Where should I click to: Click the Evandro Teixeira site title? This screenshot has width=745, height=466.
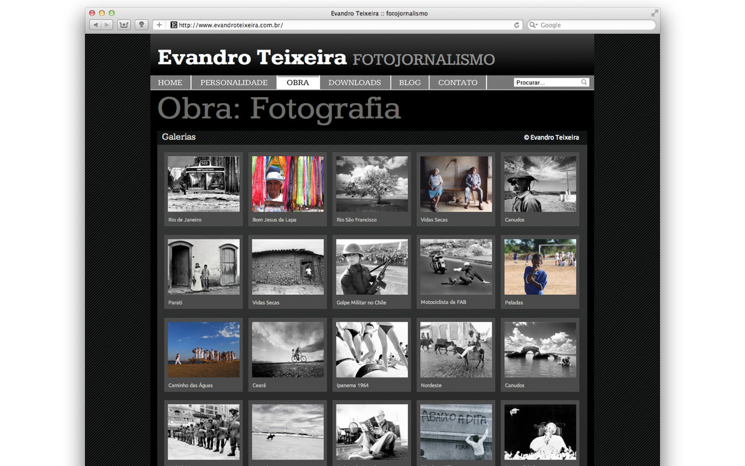(252, 58)
